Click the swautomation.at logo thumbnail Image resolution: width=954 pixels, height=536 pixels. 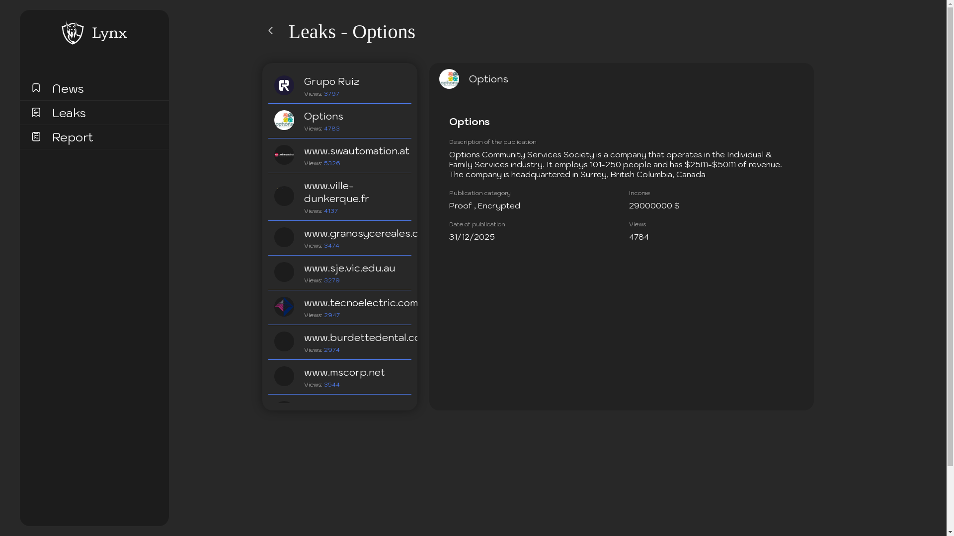point(284,155)
